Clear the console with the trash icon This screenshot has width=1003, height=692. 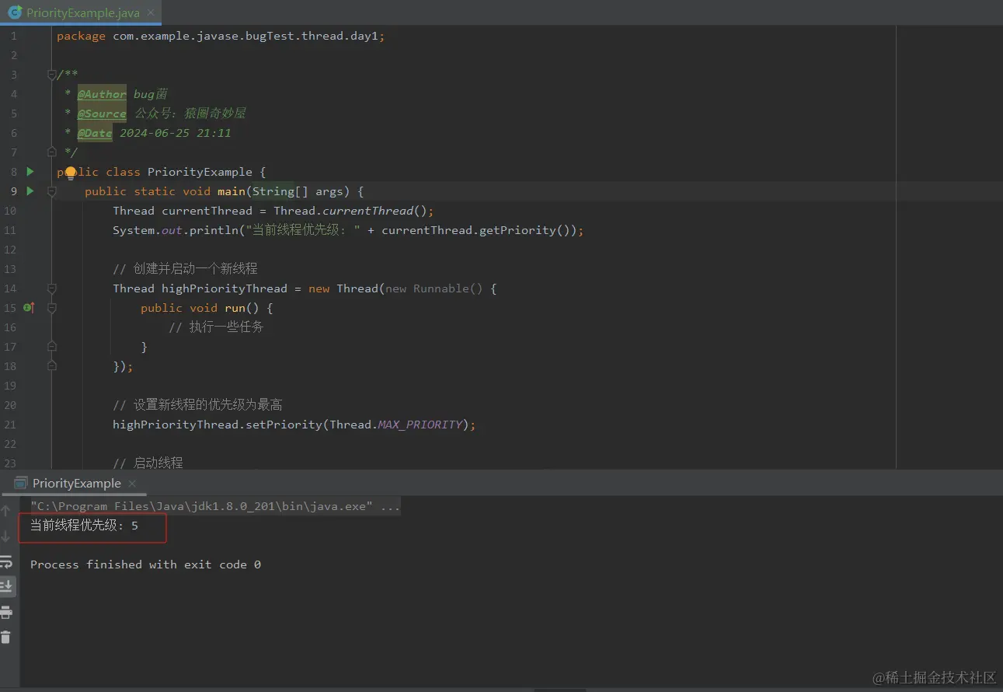pos(6,637)
